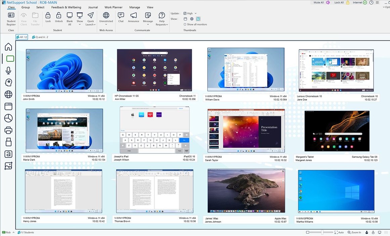Open the Survey pie chart icon
Screen dimensions: 390x236
click(x=8, y=118)
